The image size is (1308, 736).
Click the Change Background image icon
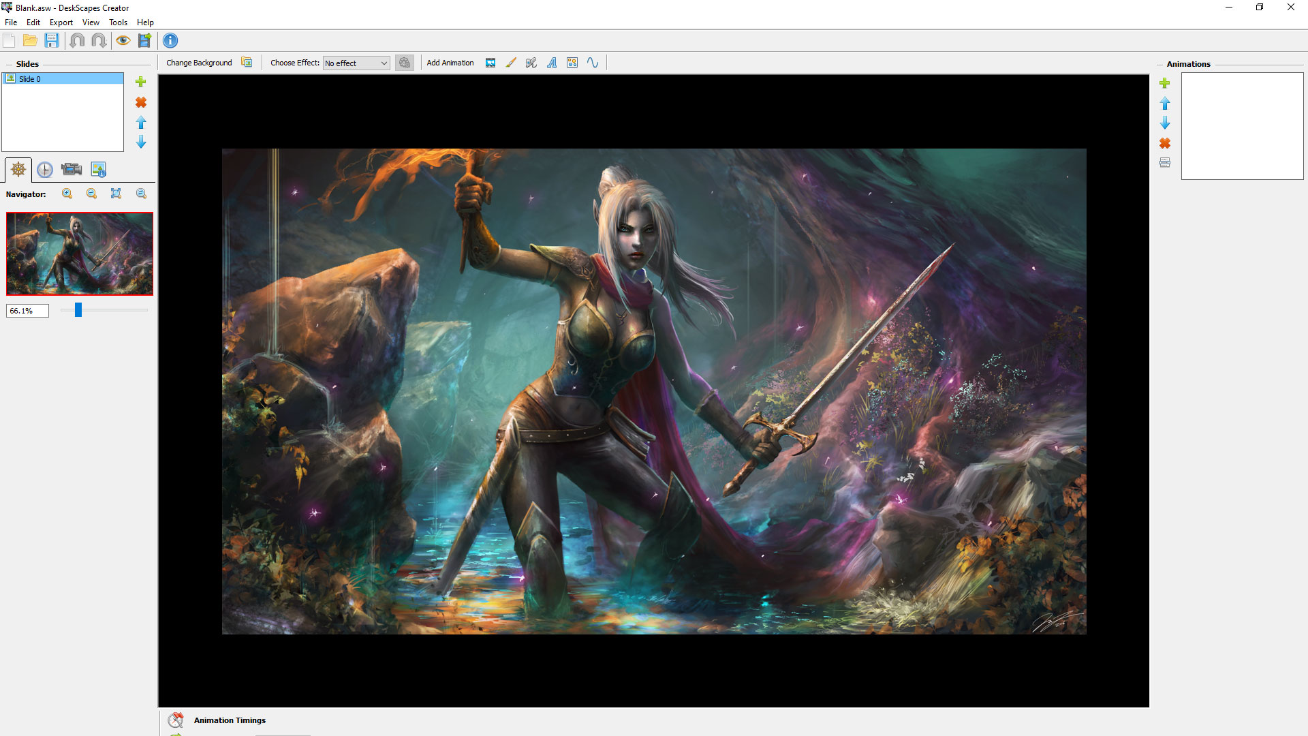point(247,63)
